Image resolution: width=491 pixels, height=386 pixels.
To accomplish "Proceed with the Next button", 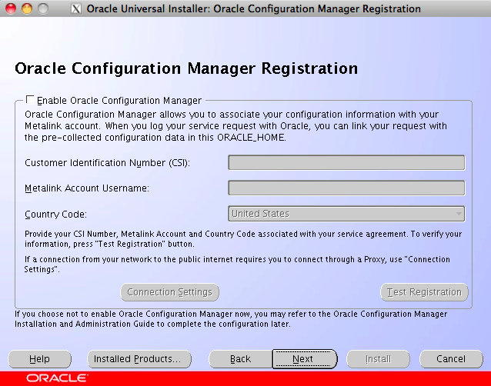I will [303, 359].
